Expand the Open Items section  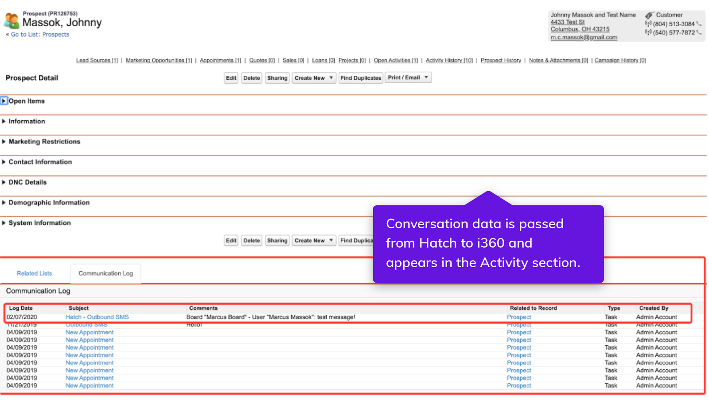pos(4,101)
